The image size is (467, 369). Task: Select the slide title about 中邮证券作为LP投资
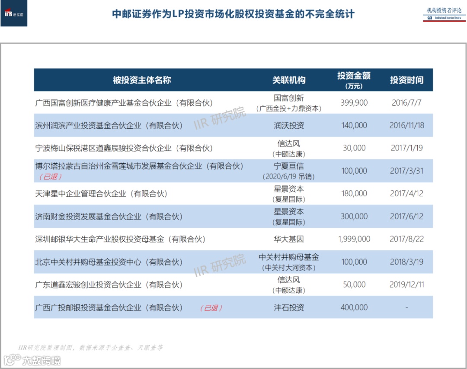pos(233,14)
